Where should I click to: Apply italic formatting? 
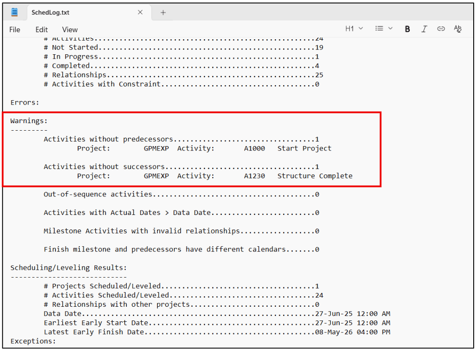[424, 29]
